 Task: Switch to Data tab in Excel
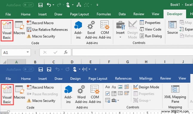(x=122, y=14)
